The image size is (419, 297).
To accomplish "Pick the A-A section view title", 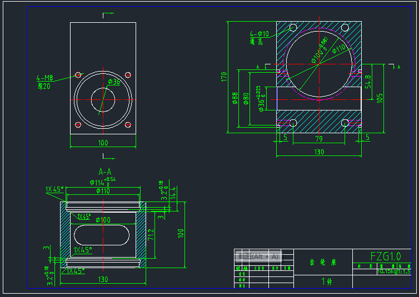I will (x=104, y=172).
